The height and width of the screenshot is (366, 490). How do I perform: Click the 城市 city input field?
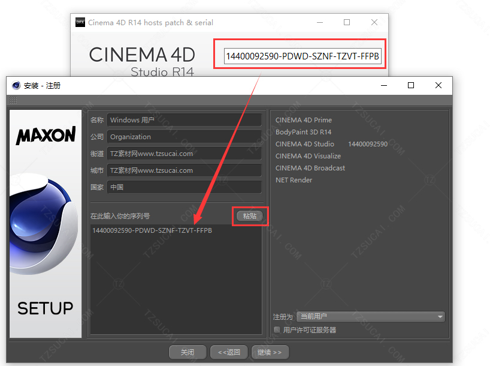point(184,170)
